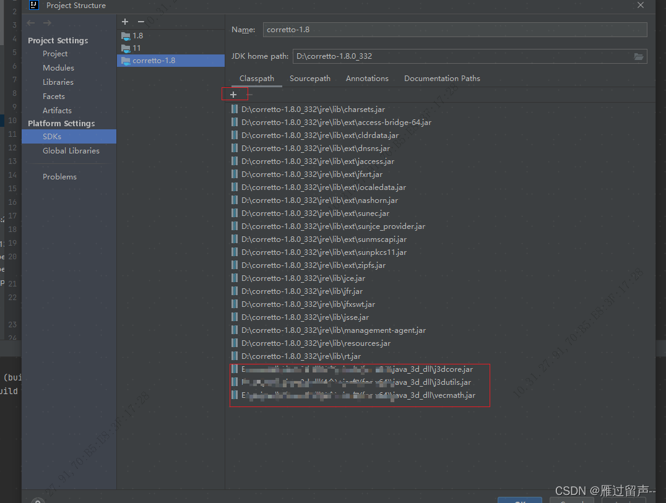
Task: Click the forward navigation arrow
Action: (x=47, y=23)
